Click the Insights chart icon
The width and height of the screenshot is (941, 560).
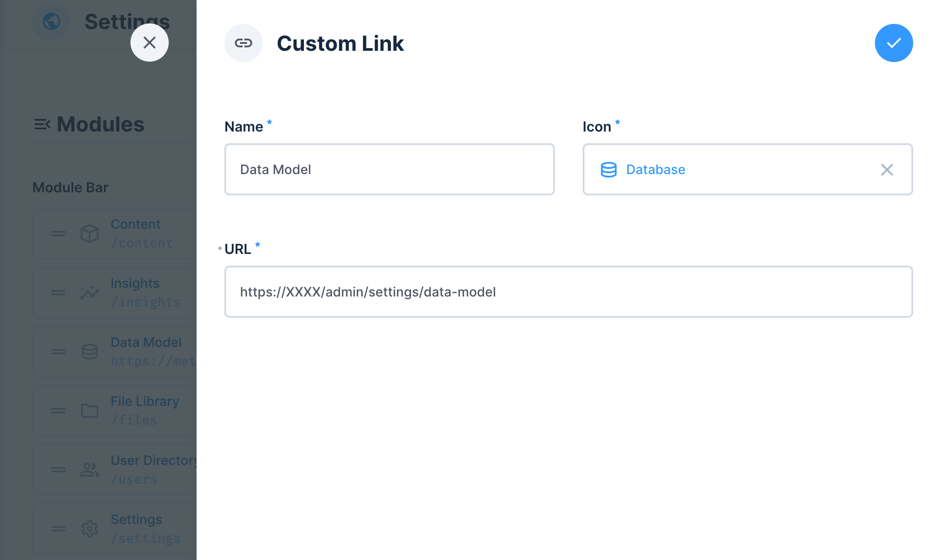89,292
